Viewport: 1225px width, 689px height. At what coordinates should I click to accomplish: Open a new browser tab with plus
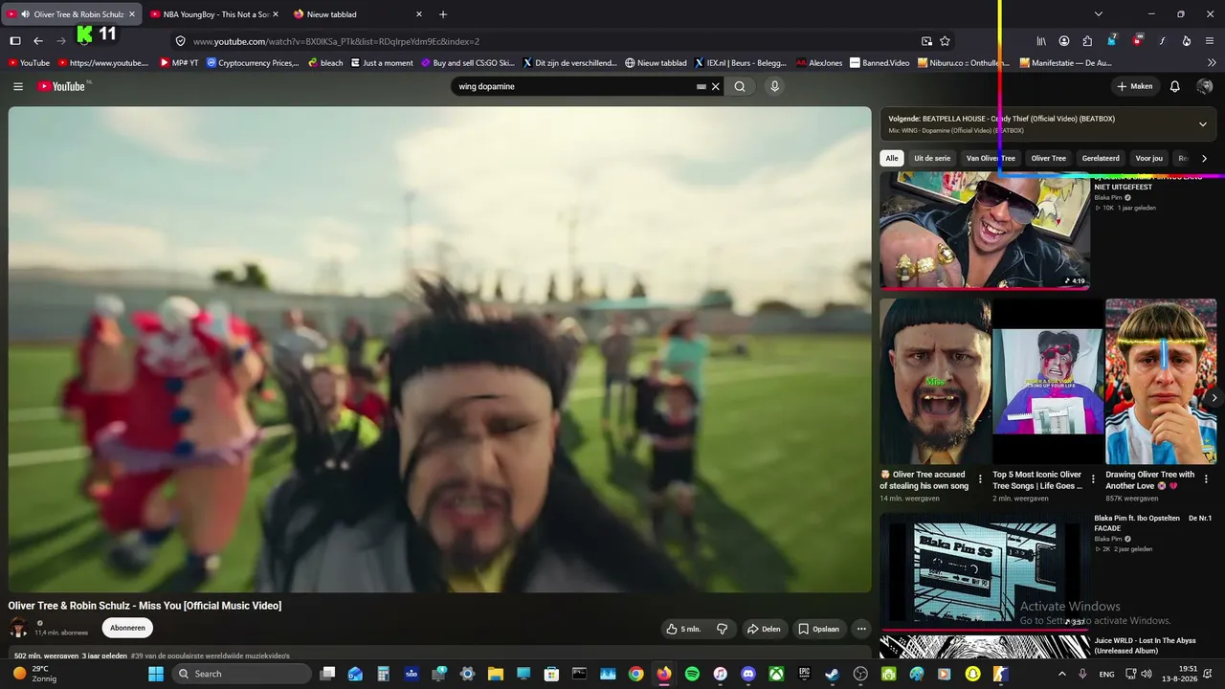coord(443,14)
